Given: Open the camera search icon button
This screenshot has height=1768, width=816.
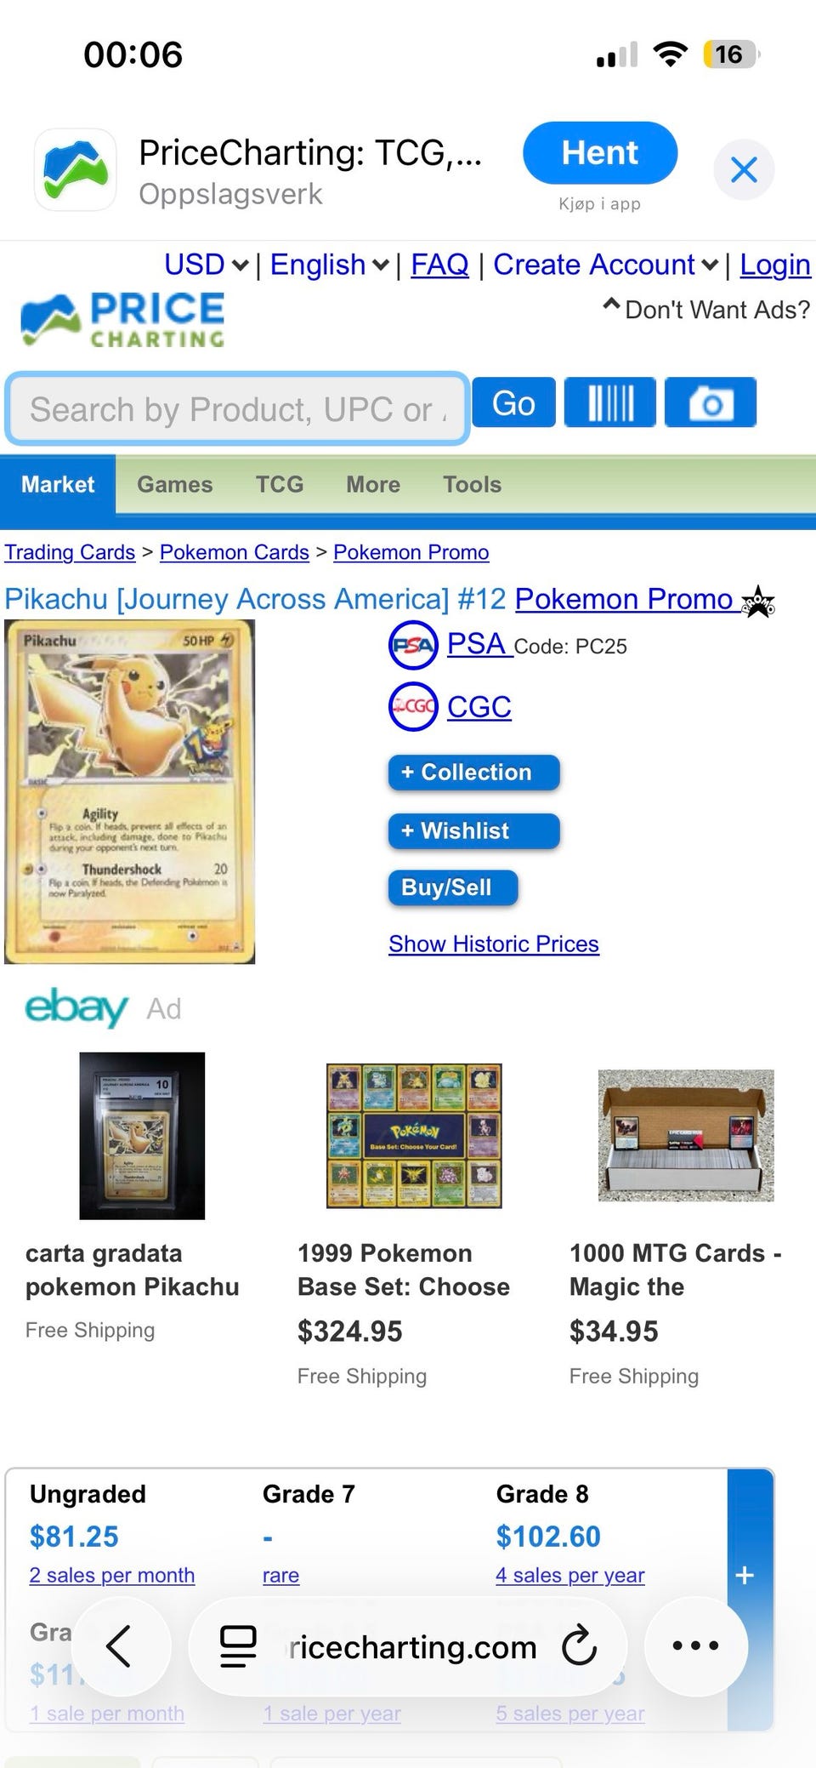Looking at the screenshot, I should tap(711, 402).
